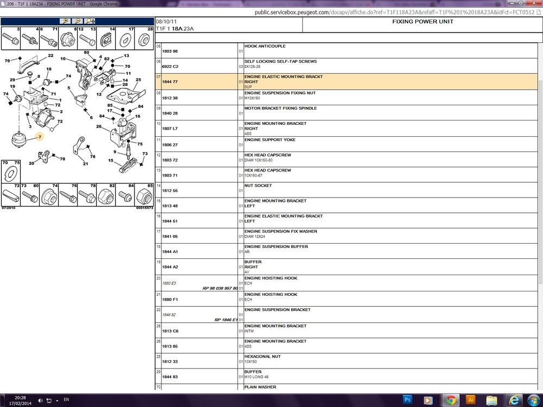Select part number 1803 98
The image size is (543, 407).
(x=169, y=51)
